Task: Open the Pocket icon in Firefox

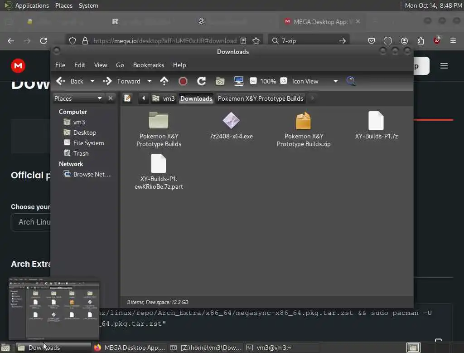Action: (372, 41)
